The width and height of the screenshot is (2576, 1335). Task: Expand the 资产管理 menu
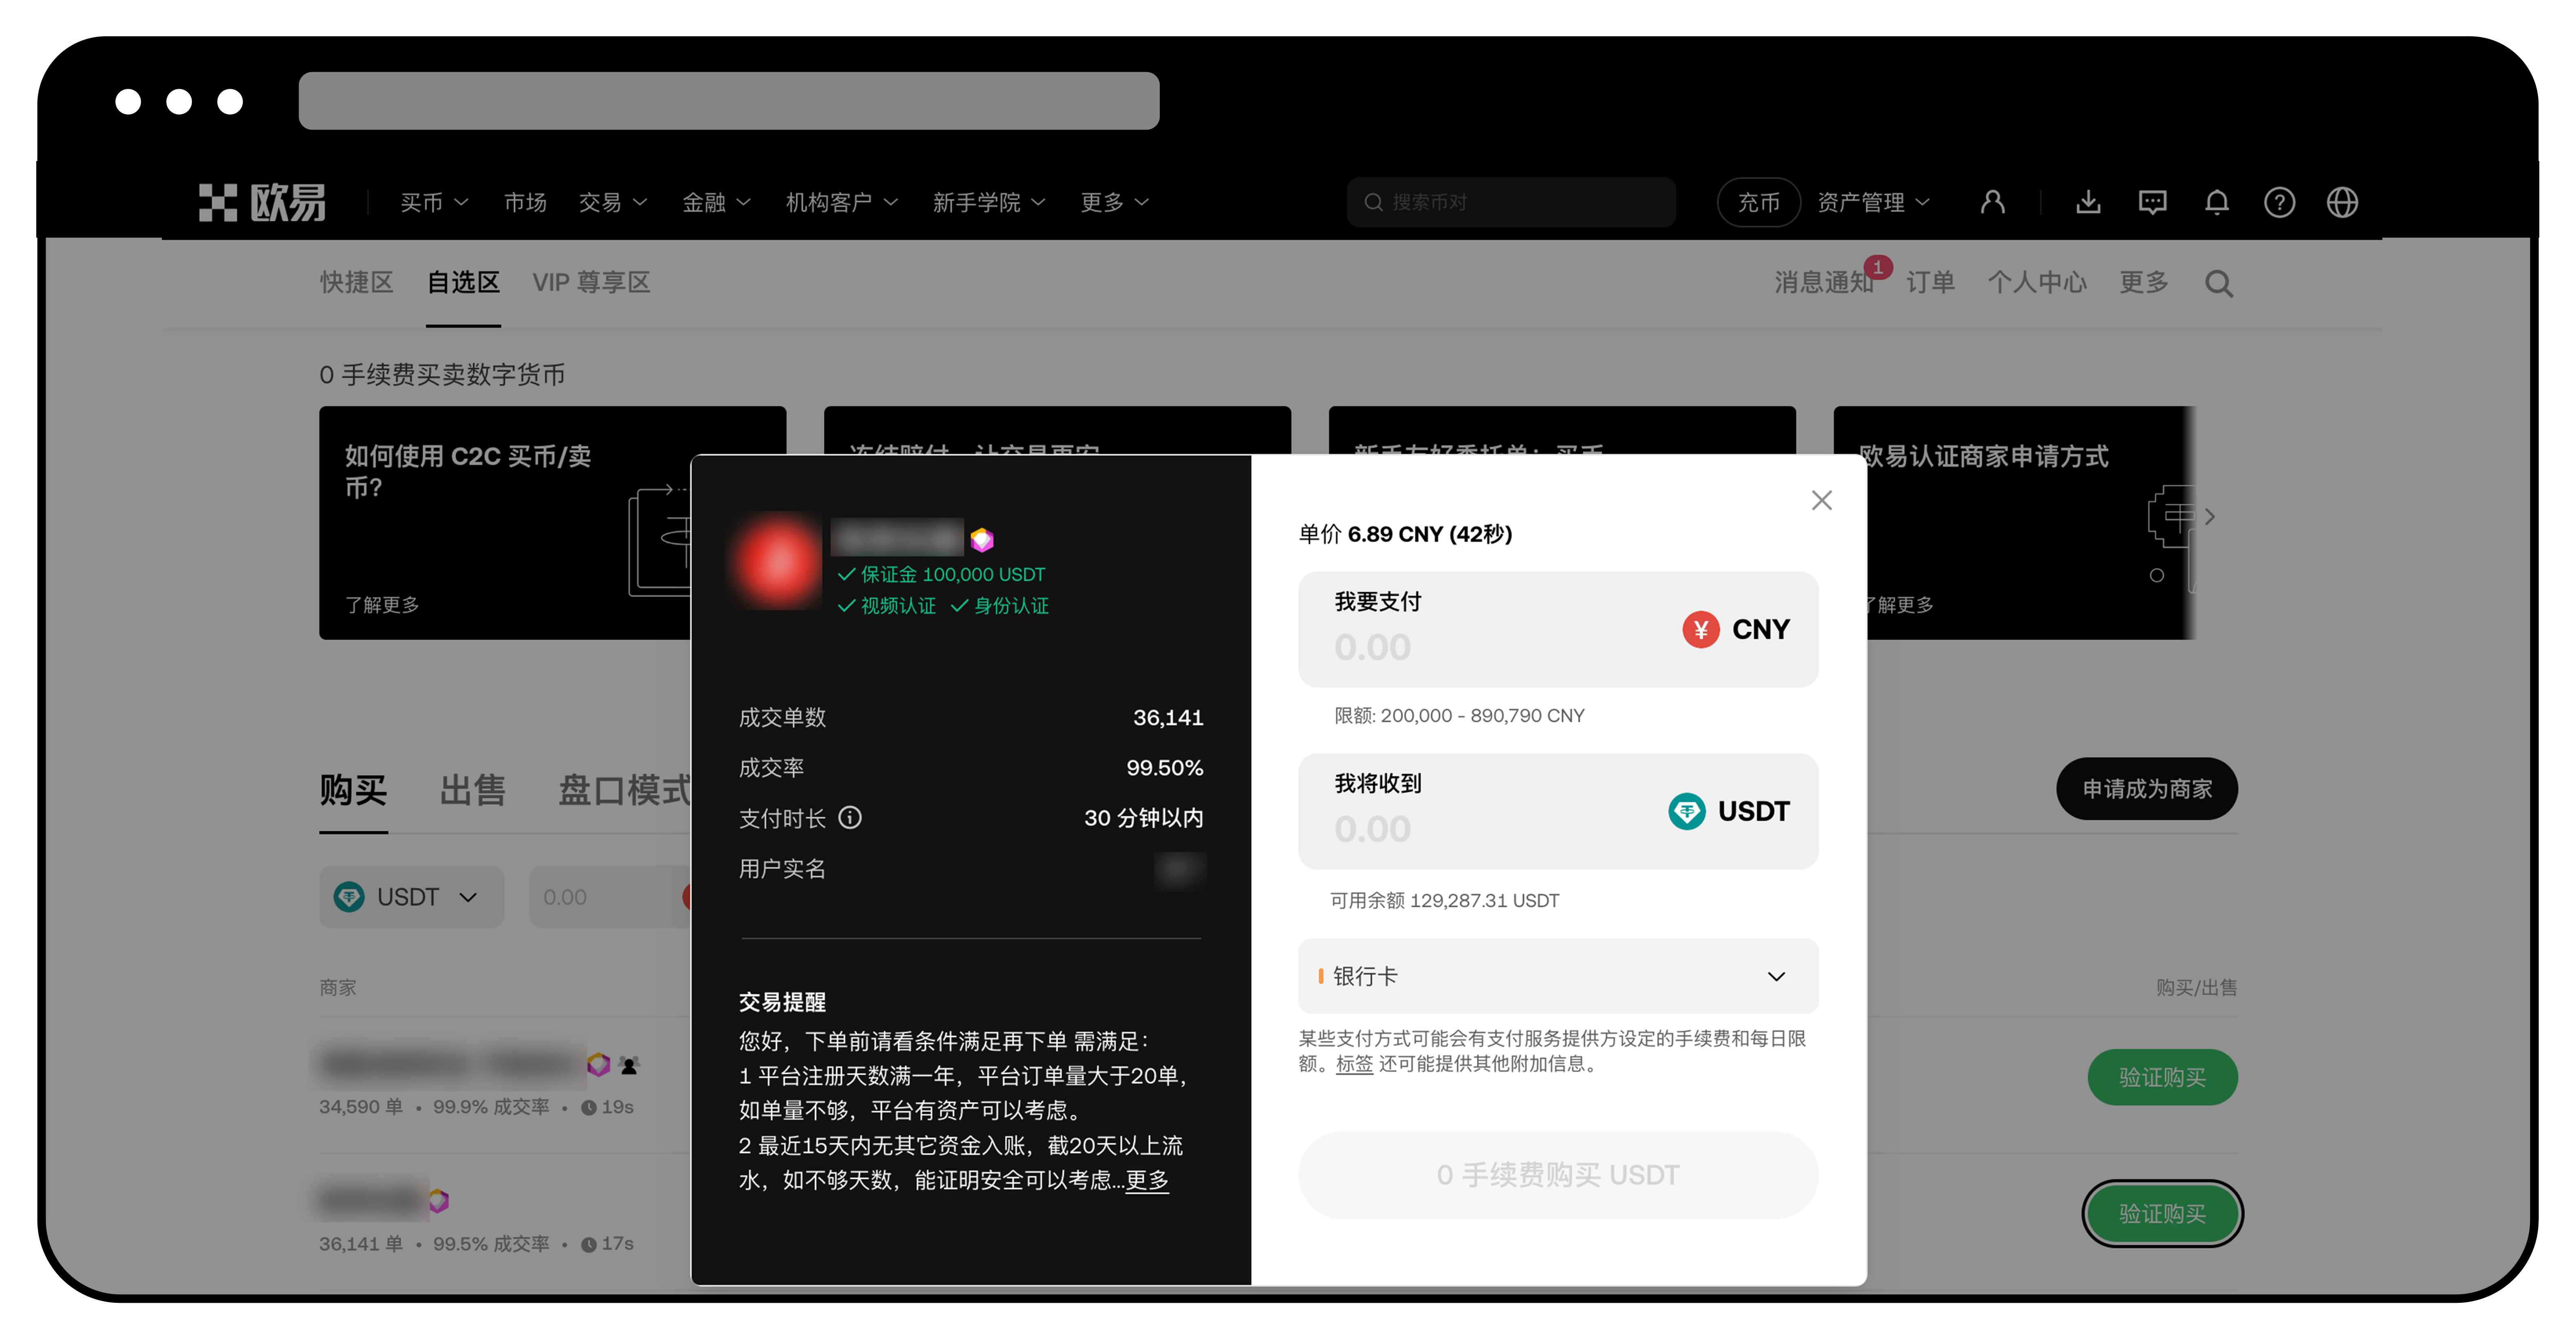coord(1872,202)
